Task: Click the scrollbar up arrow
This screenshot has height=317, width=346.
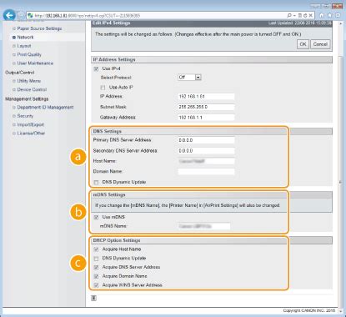Action: [341, 23]
